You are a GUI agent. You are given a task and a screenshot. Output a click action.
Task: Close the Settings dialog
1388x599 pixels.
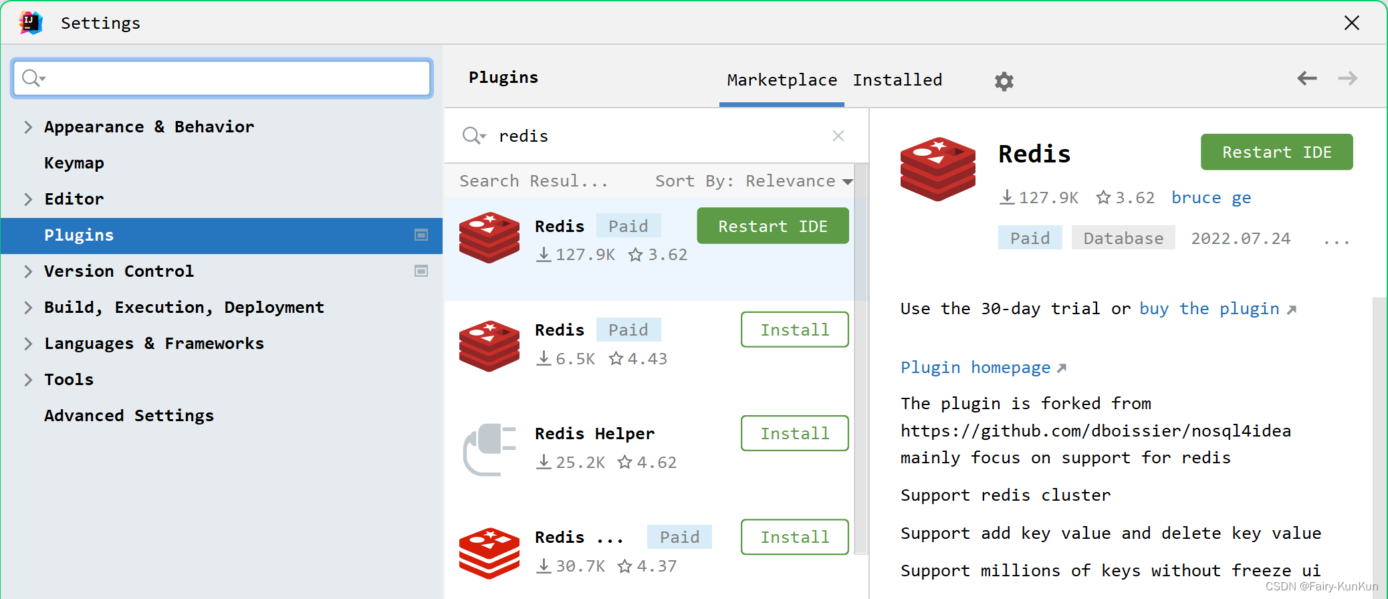coord(1351,23)
